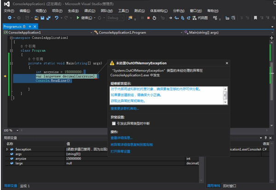Open the 调试(D) menu
The image size is (276, 190).
pyautogui.click(x=90, y=11)
